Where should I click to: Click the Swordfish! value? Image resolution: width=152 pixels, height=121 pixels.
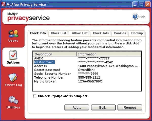pos(86,70)
